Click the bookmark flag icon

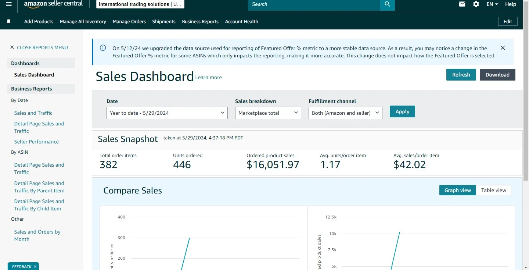point(9,21)
